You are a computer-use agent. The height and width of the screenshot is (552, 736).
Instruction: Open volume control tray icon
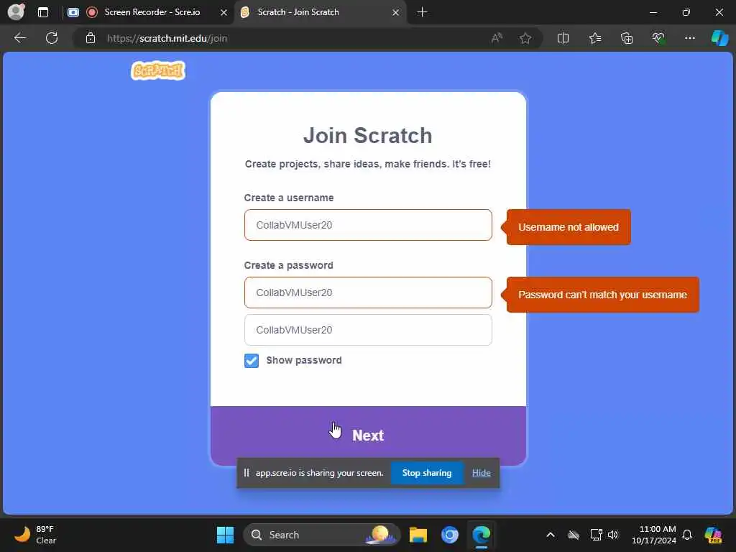(613, 535)
